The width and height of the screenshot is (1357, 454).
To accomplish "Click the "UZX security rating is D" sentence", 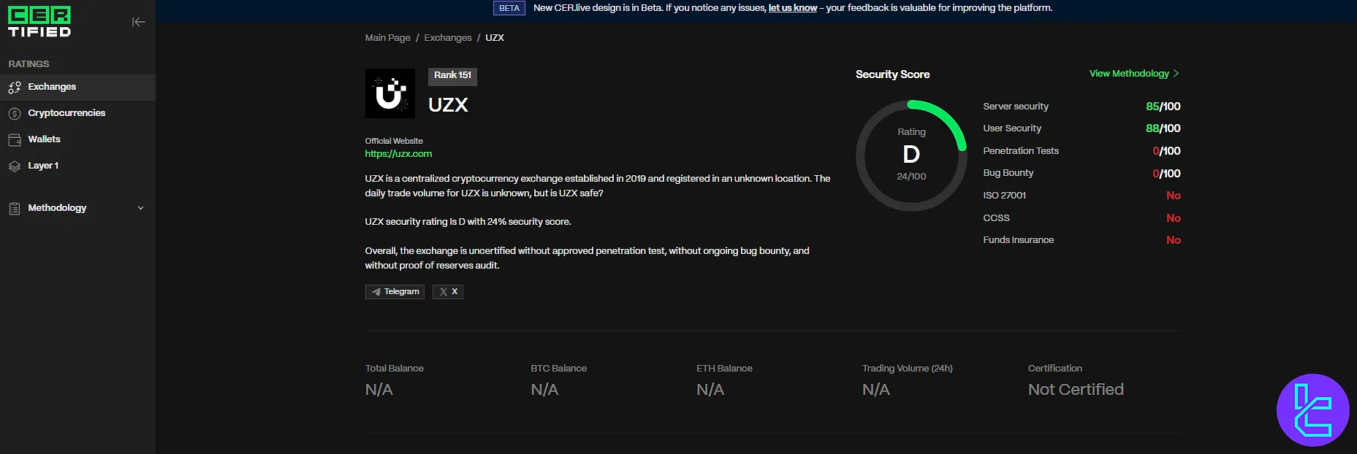I will coord(468,222).
